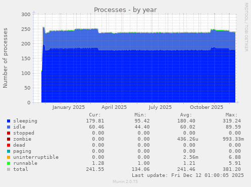Click idle minimum value 44.40

142,127
